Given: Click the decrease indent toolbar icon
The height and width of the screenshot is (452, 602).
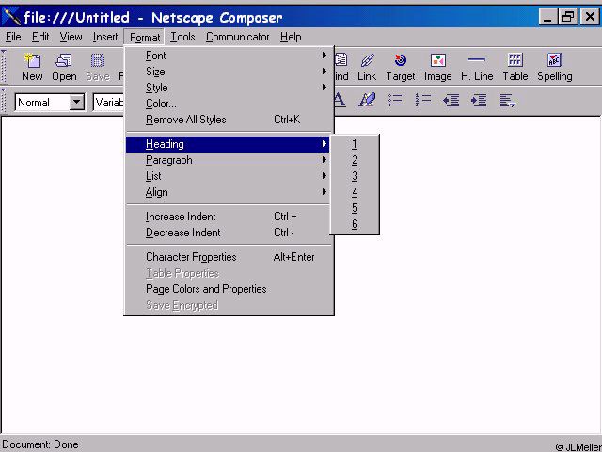Looking at the screenshot, I should click(x=451, y=101).
